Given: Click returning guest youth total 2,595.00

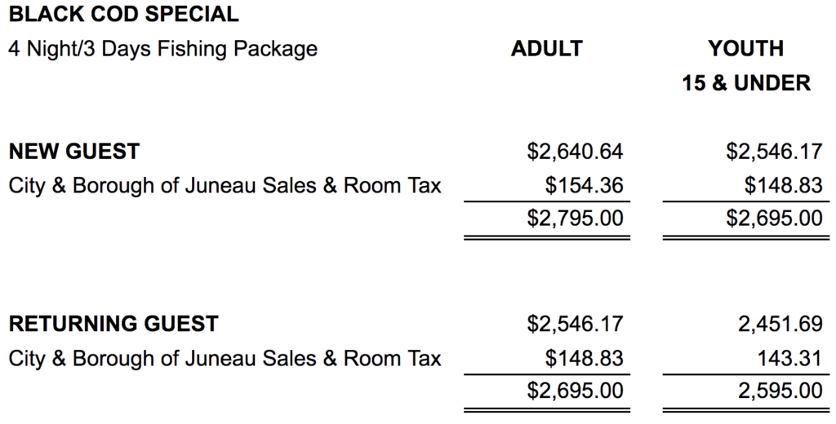Looking at the screenshot, I should click(x=780, y=391).
